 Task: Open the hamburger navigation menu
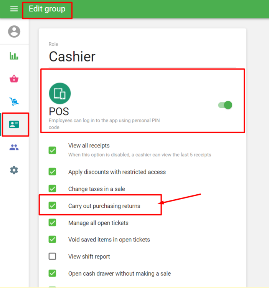(x=14, y=9)
